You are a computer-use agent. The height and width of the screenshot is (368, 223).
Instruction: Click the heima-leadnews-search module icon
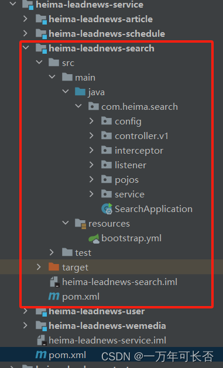pyautogui.click(x=41, y=48)
